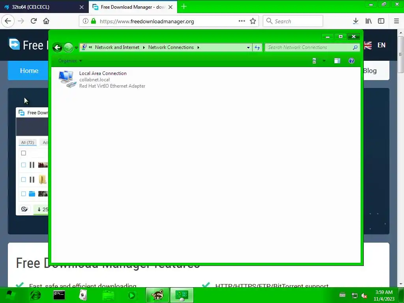This screenshot has width=404, height=303.
Task: Toggle Firefox sidebar
Action: (381, 21)
